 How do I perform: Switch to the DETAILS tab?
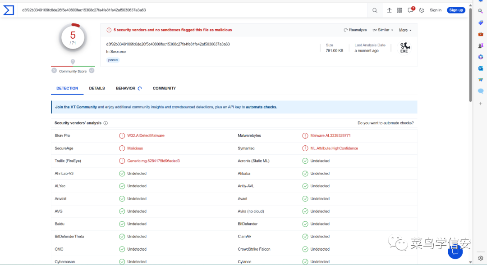(97, 88)
